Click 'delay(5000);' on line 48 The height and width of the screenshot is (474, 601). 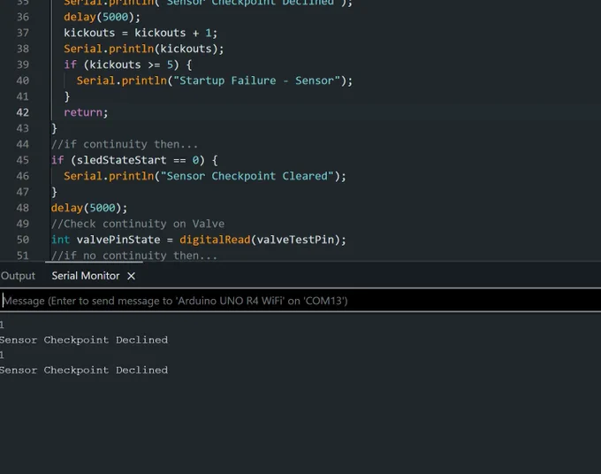click(89, 208)
